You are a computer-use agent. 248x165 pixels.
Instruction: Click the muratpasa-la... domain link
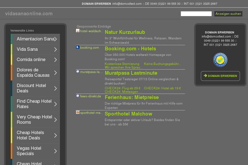coord(91,72)
